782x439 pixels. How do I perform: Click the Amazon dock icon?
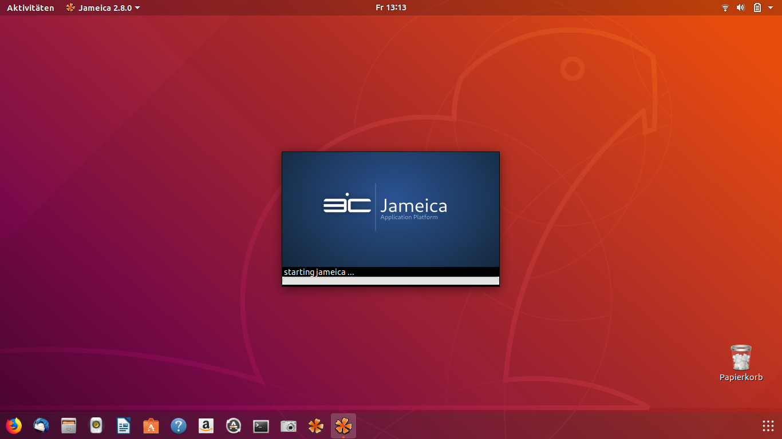pos(206,426)
